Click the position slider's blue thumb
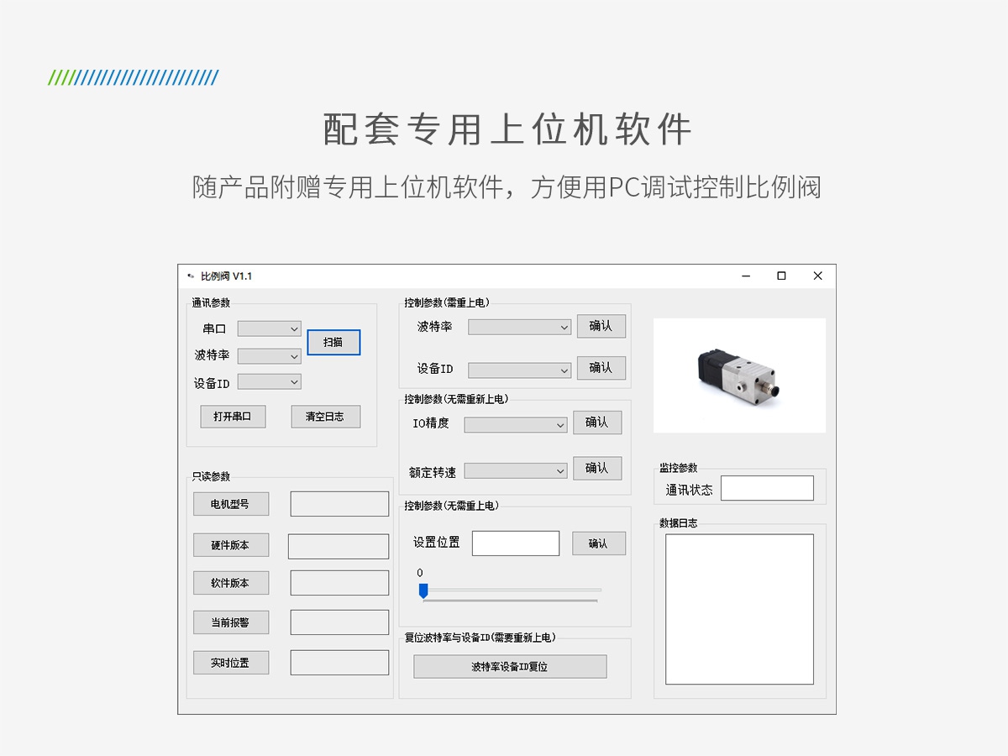This screenshot has height=756, width=1008. [x=423, y=591]
